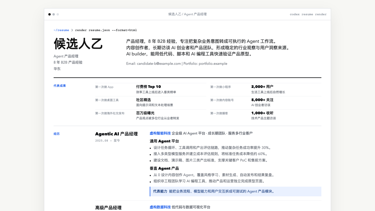Click the light gray window dot
This screenshot has width=375, height=211.
pyautogui.click(x=58, y=14)
